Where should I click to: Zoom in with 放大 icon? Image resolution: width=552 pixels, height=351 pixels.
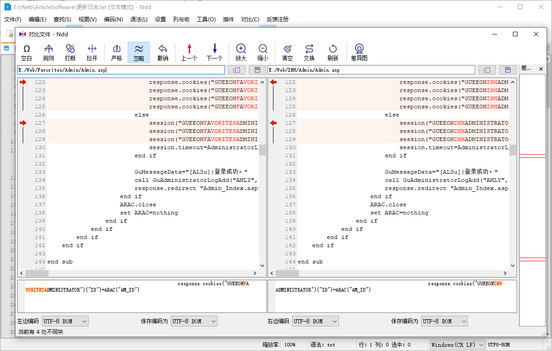pos(241,52)
